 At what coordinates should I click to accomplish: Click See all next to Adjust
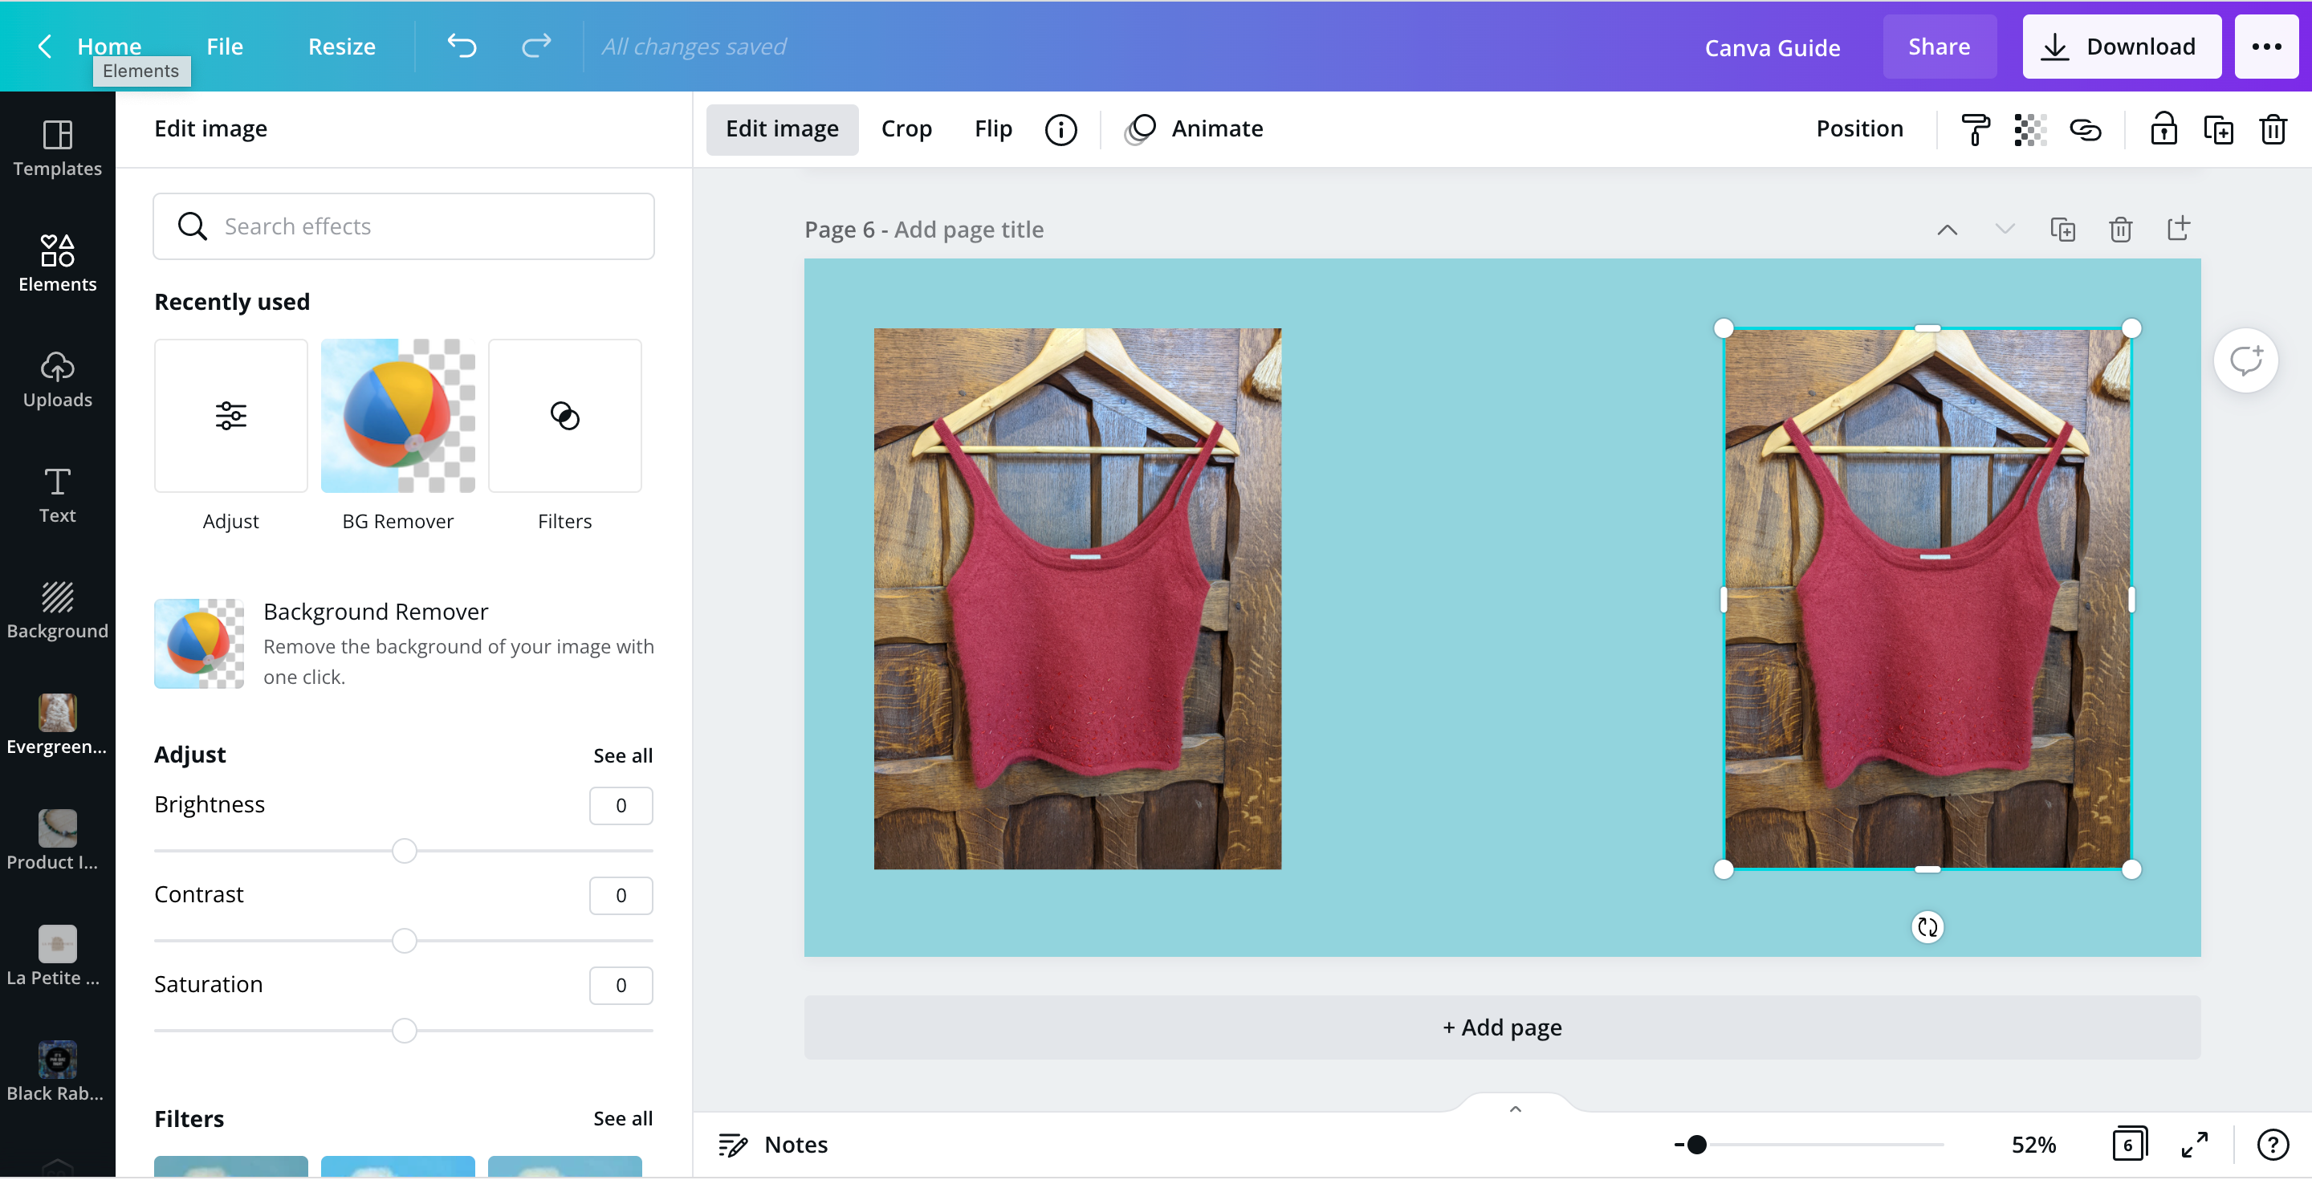(622, 755)
